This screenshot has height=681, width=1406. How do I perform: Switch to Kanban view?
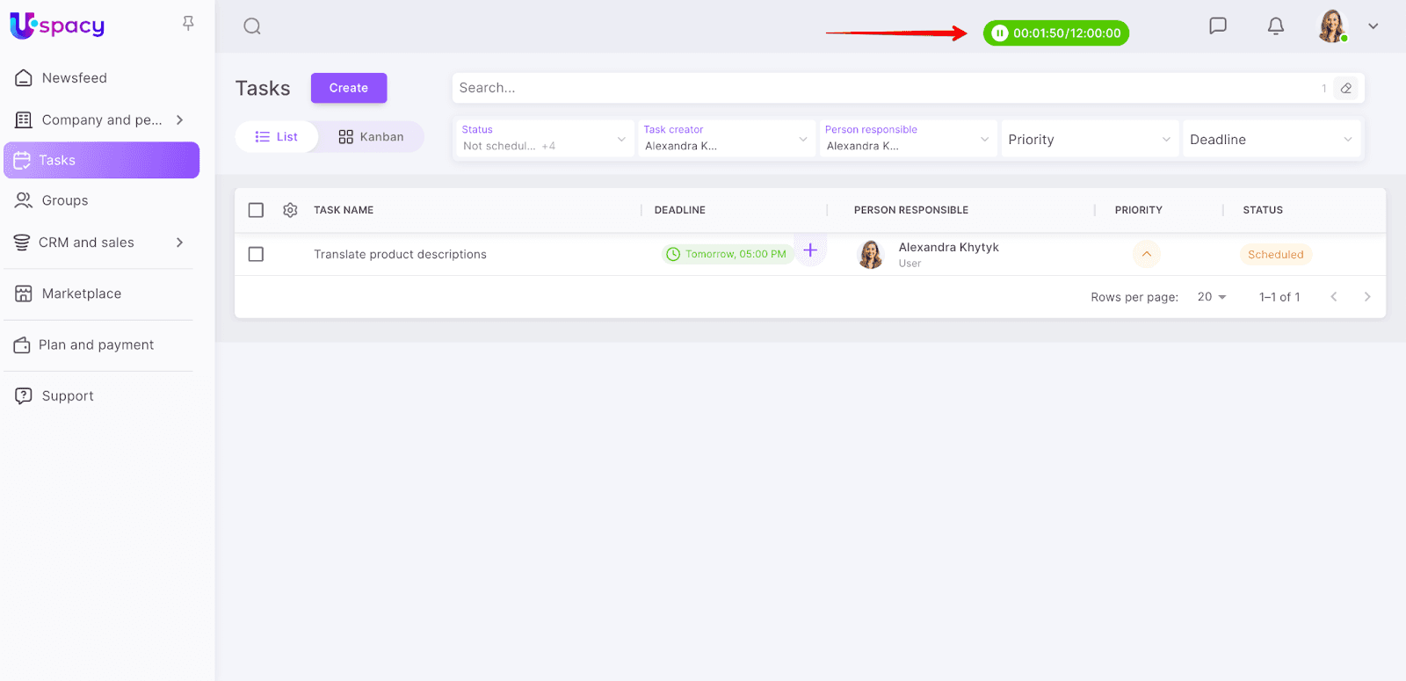pyautogui.click(x=371, y=137)
